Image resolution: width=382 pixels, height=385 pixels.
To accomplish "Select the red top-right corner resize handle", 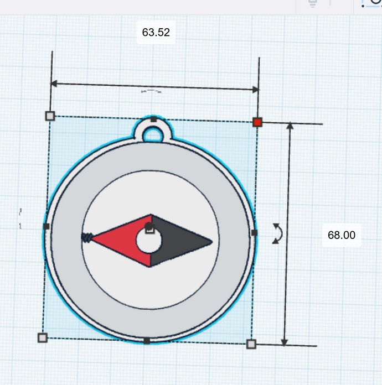I will pyautogui.click(x=257, y=122).
